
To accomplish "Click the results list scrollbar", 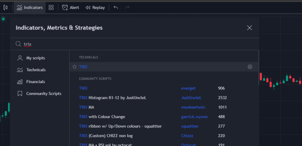I will click(x=259, y=67).
